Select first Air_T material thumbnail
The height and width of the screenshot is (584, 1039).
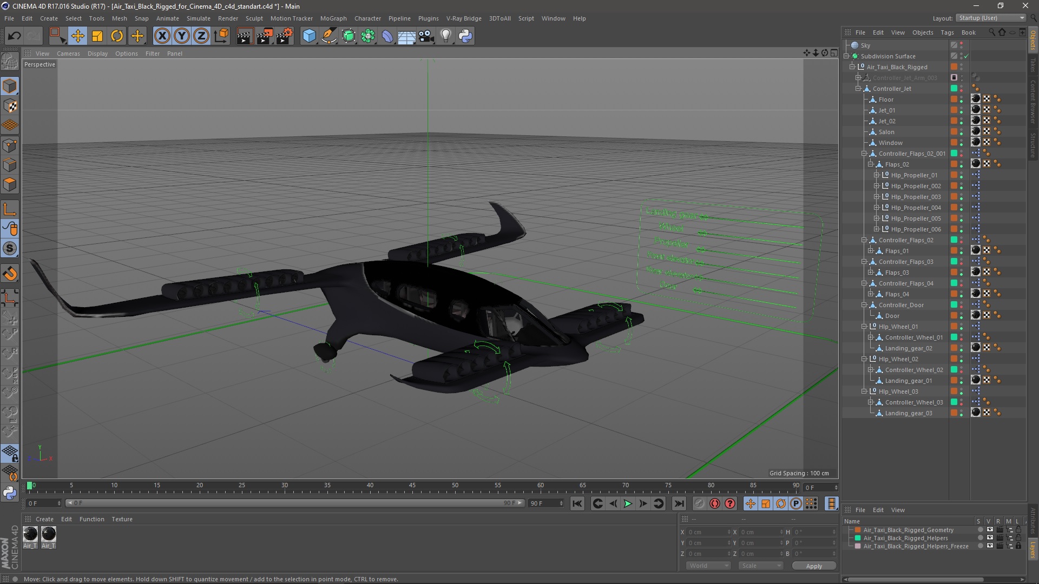[30, 534]
